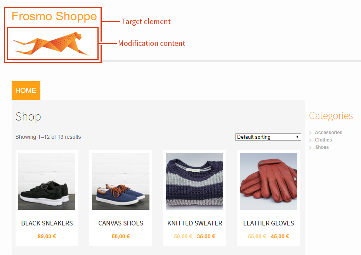The height and width of the screenshot is (255, 361).
Task: Click the crossed-out 50,00 € price on Knitted Sweater
Action: tap(183, 236)
